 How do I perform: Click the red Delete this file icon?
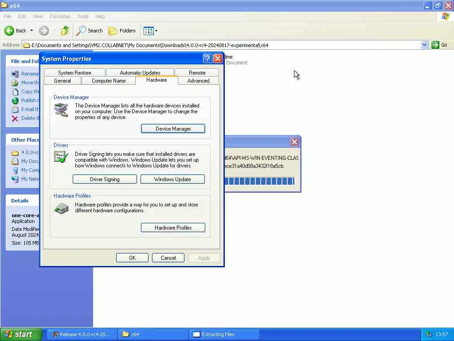pos(15,118)
